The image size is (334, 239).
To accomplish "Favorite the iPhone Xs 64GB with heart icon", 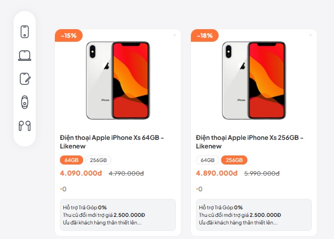I will click(175, 35).
